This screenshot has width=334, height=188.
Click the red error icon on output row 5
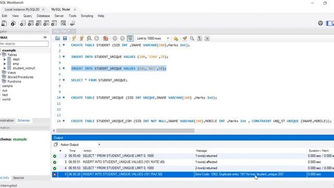coord(54,174)
